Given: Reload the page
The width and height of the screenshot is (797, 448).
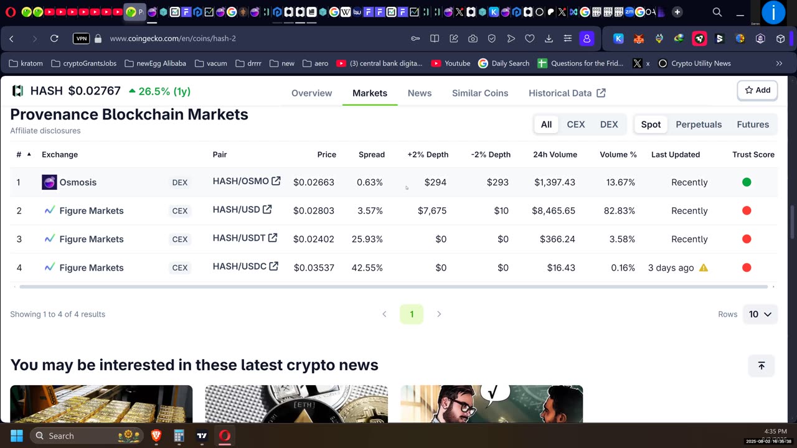Looking at the screenshot, I should pos(54,39).
